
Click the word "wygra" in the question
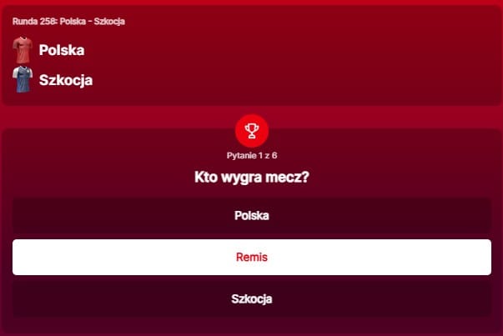(x=243, y=177)
